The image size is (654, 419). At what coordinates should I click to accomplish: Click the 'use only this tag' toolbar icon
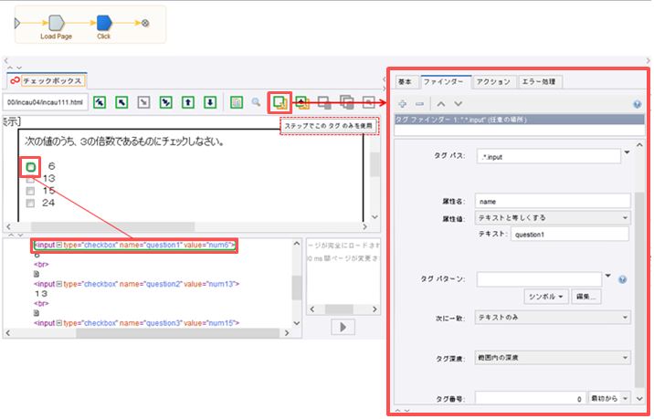coord(281,102)
